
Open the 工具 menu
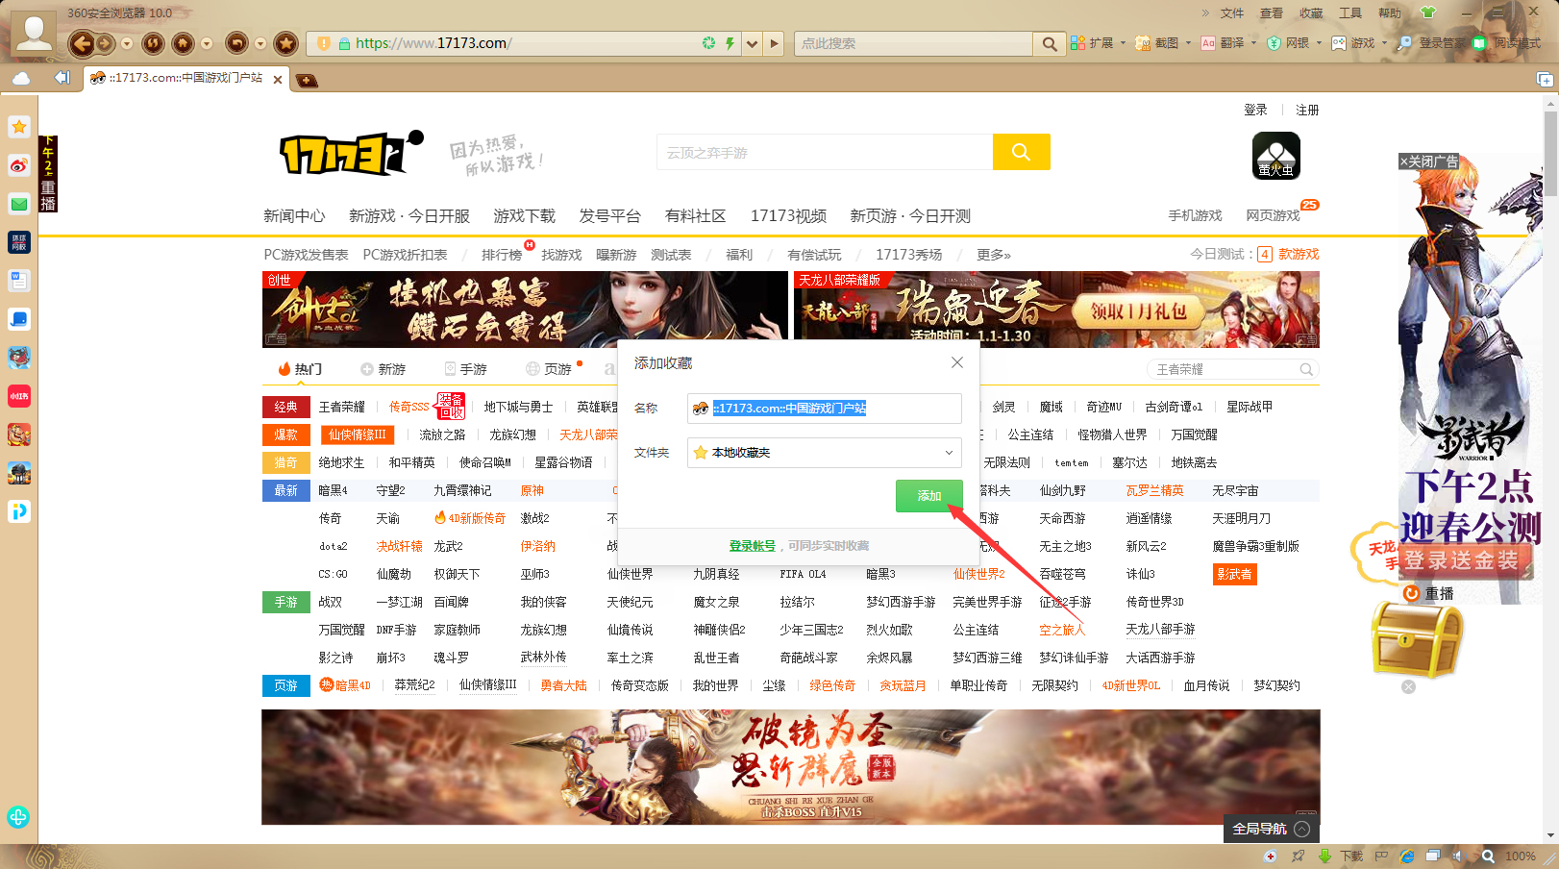[1350, 13]
